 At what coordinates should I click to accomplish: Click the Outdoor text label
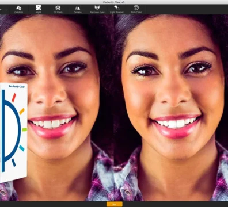tap(18, 13)
